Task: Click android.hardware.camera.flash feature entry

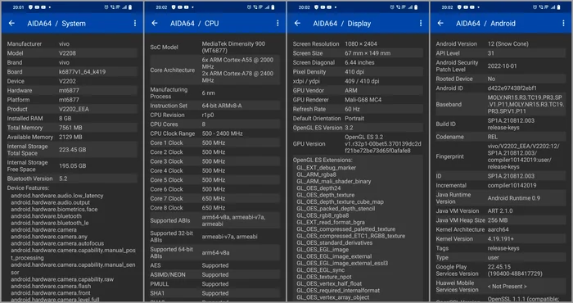Action: click(x=51, y=286)
